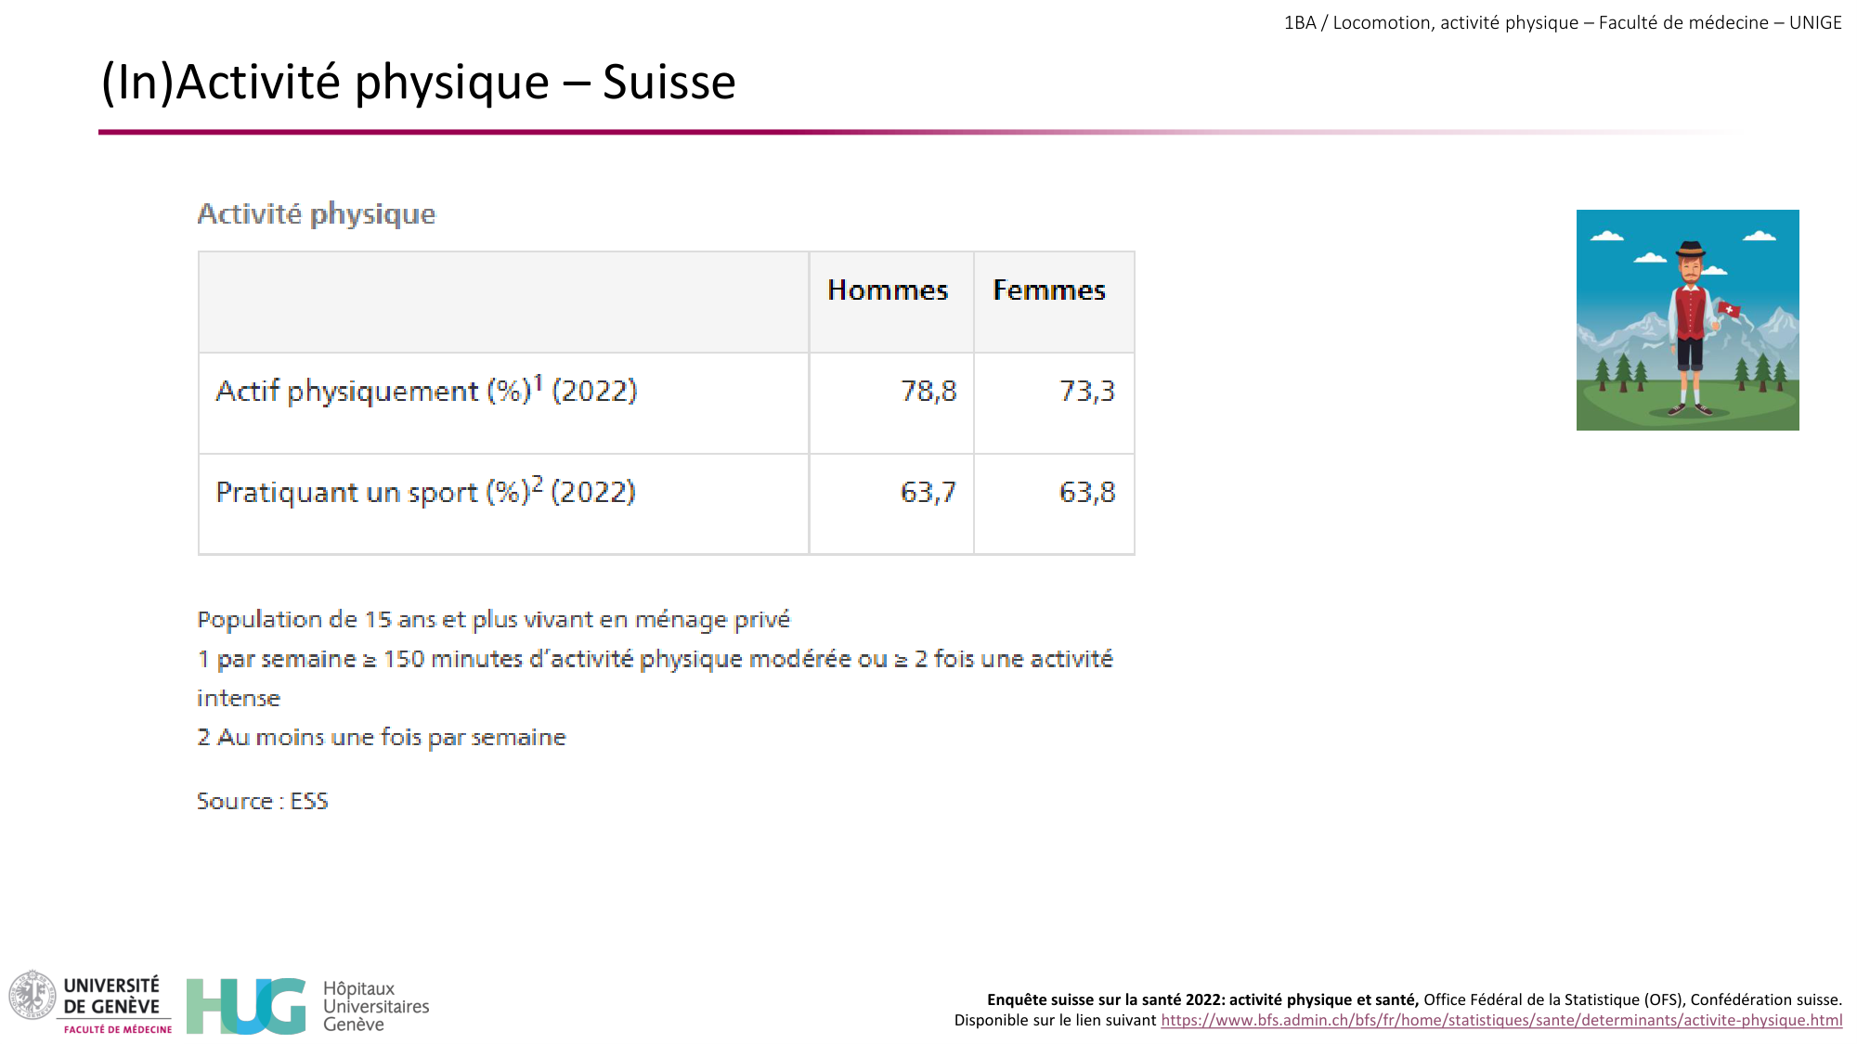Click the value 78,8 in the table
Image resolution: width=1857 pixels, height=1044 pixels.
coord(928,391)
